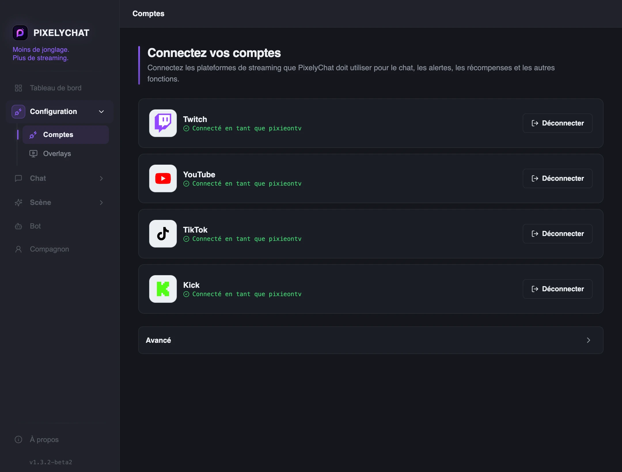Click the green check icon under Twitch
Image resolution: width=622 pixels, height=472 pixels.
click(186, 128)
